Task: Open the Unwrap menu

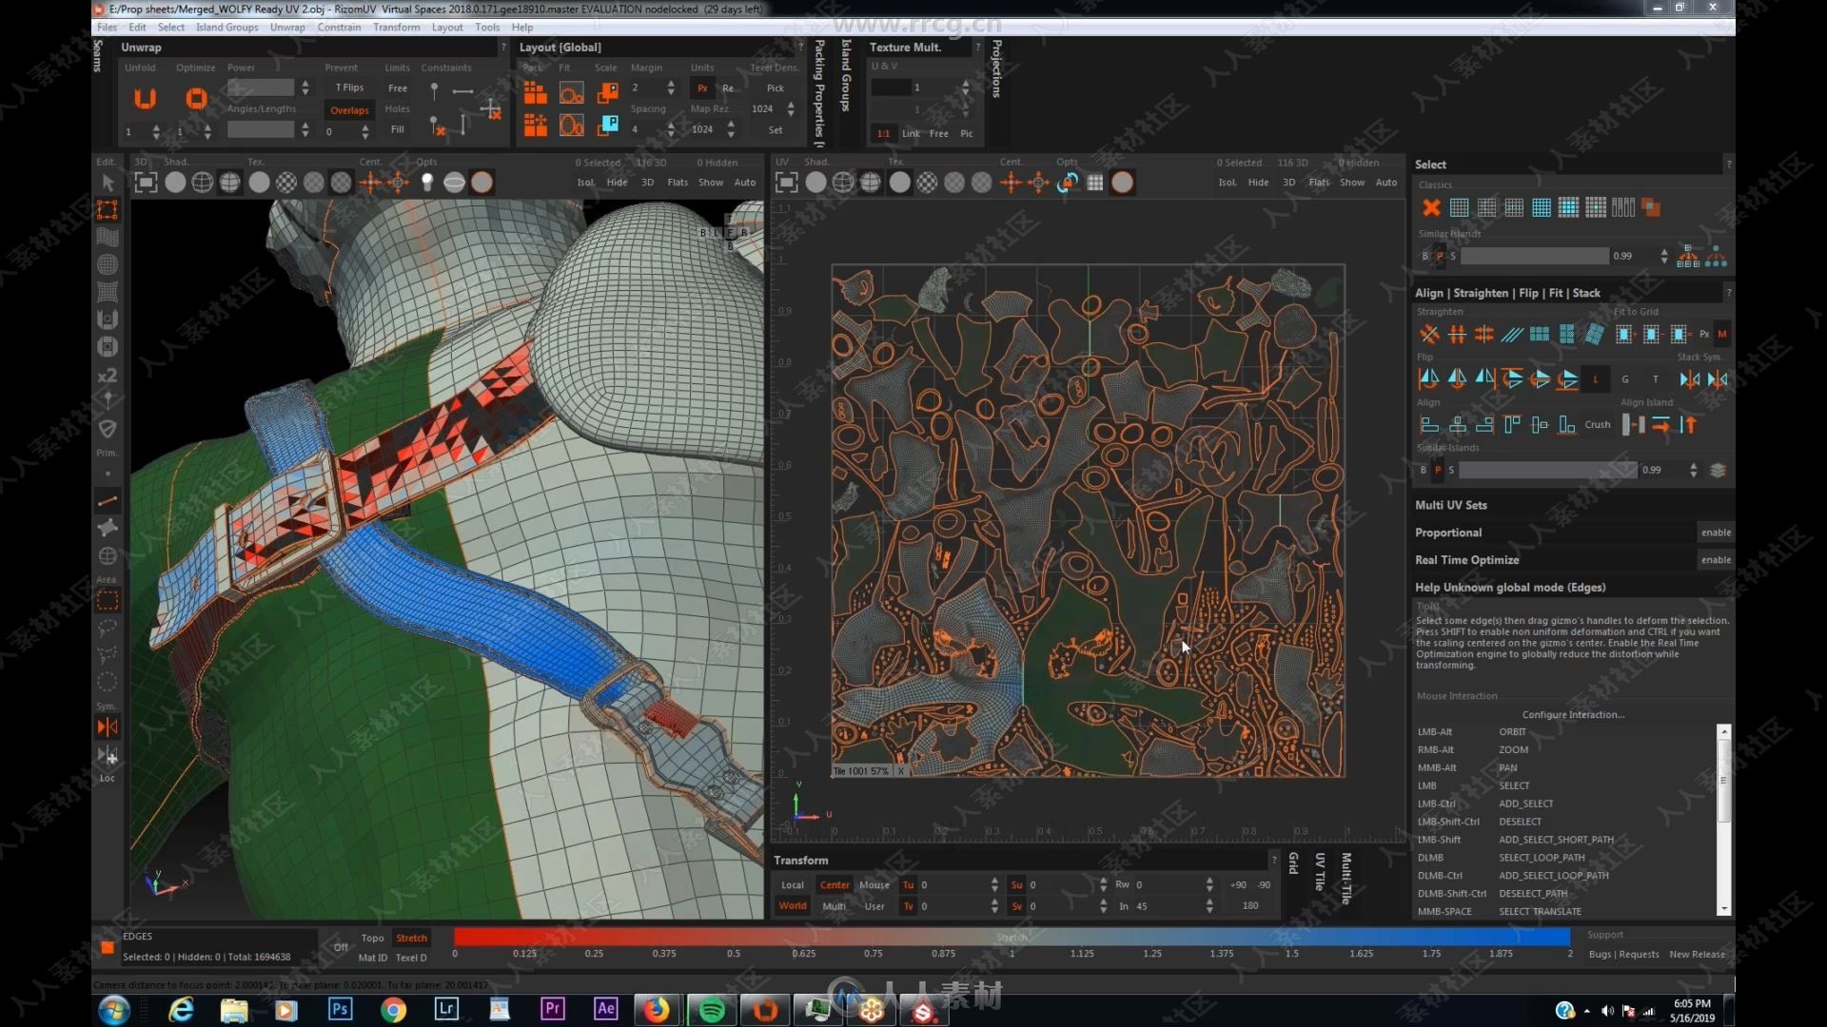Action: pos(287,28)
